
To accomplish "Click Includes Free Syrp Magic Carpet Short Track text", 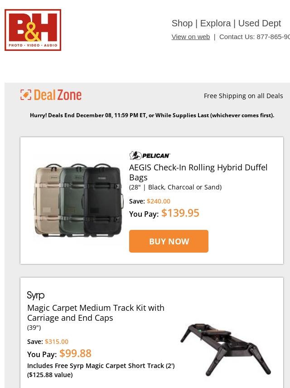I will (x=101, y=366).
